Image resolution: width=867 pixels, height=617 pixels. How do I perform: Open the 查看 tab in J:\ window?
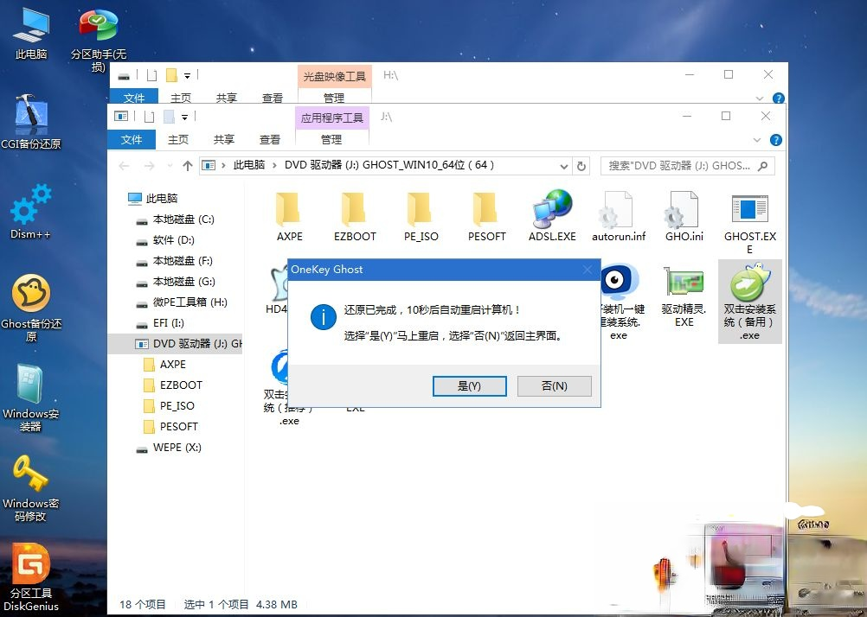click(x=270, y=140)
